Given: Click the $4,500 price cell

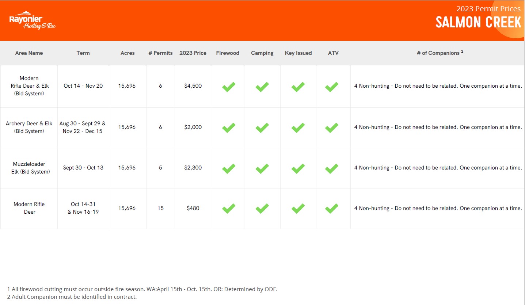Looking at the screenshot, I should [x=193, y=86].
